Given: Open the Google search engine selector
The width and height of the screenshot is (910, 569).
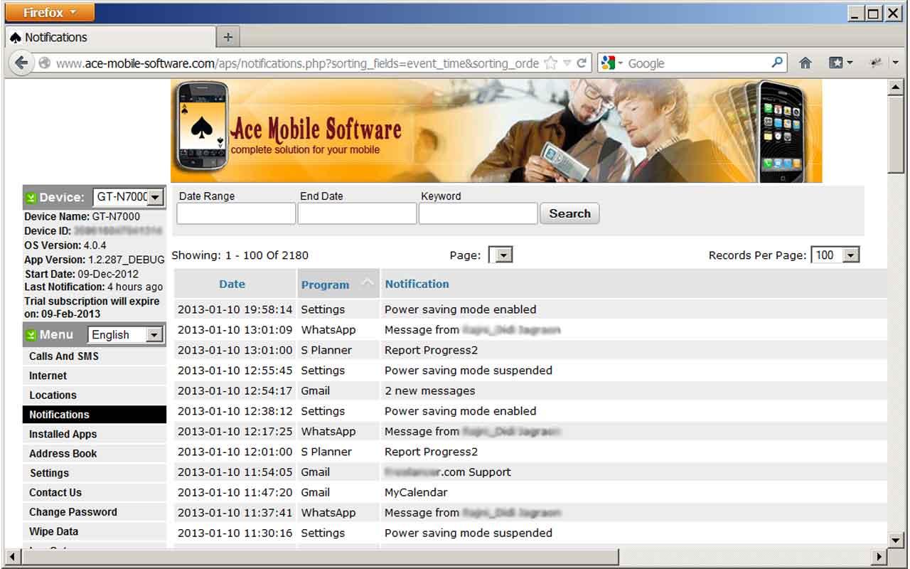Looking at the screenshot, I should tap(611, 63).
